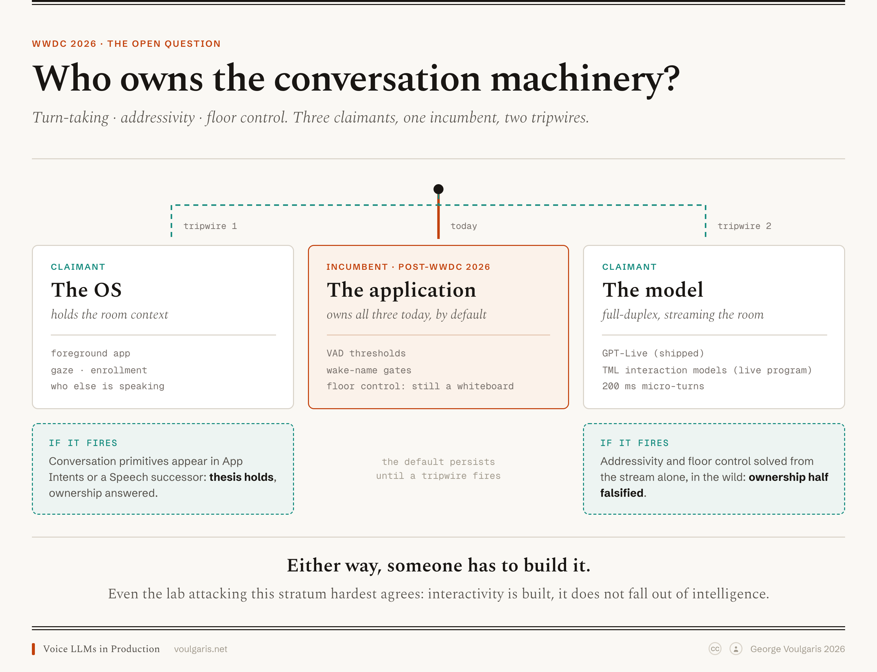Click 'the default persists until a tripwire fires'
This screenshot has width=877, height=672.
pos(438,469)
